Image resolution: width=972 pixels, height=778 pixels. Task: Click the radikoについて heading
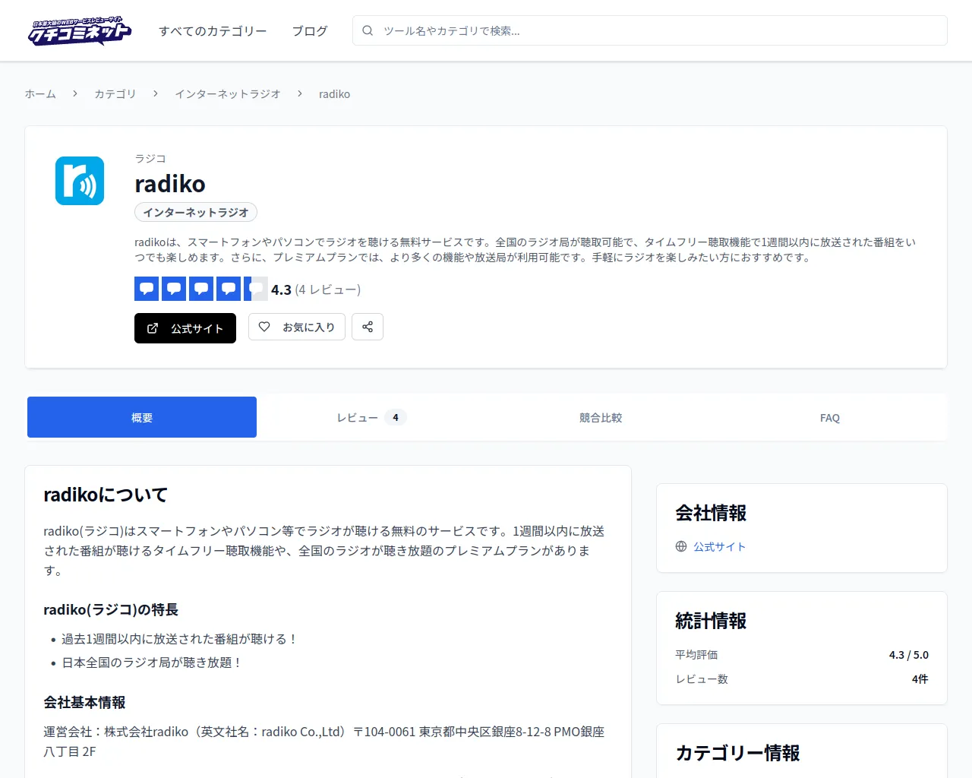click(x=106, y=495)
